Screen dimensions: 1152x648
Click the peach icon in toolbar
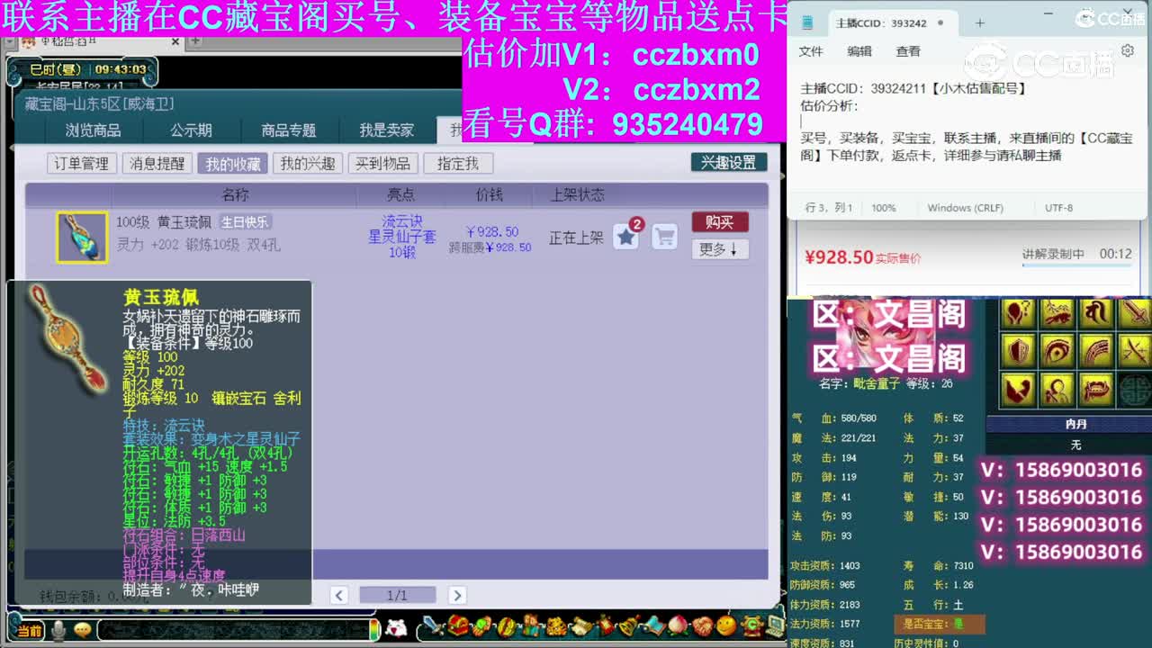coord(677,625)
